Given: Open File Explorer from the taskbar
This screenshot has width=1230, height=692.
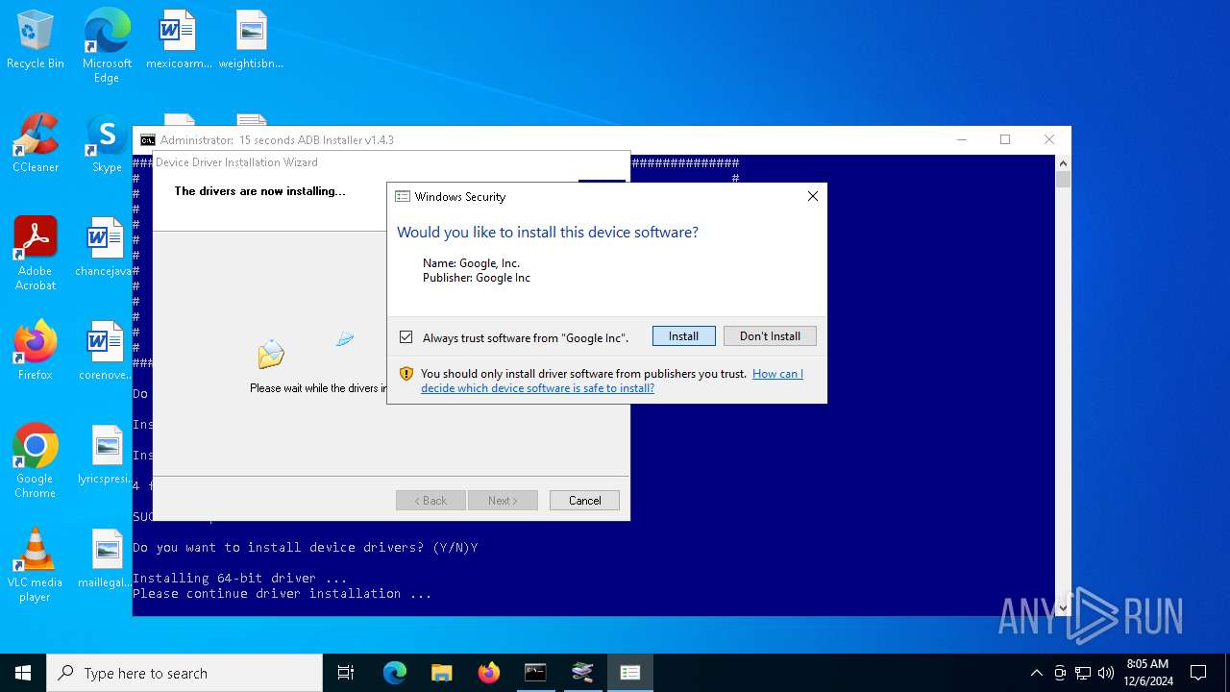Looking at the screenshot, I should pos(441,673).
